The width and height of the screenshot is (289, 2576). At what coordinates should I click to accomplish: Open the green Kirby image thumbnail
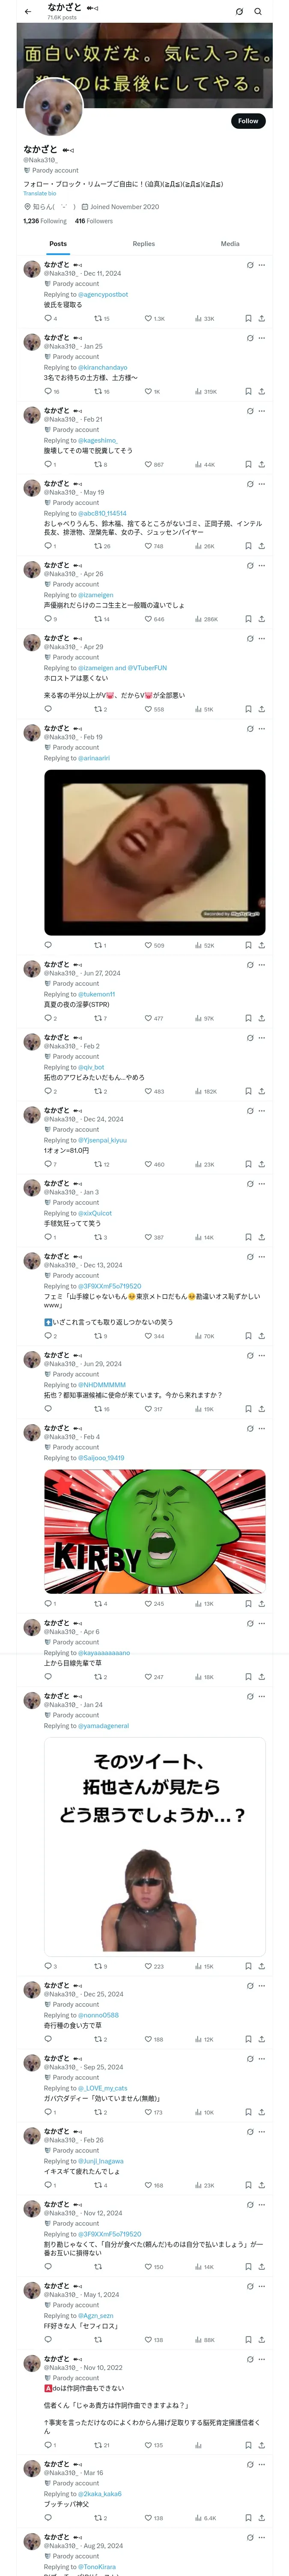(x=155, y=1532)
